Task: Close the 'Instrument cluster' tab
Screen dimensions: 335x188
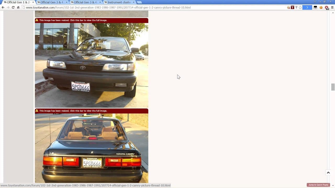Action: [x=133, y=2]
